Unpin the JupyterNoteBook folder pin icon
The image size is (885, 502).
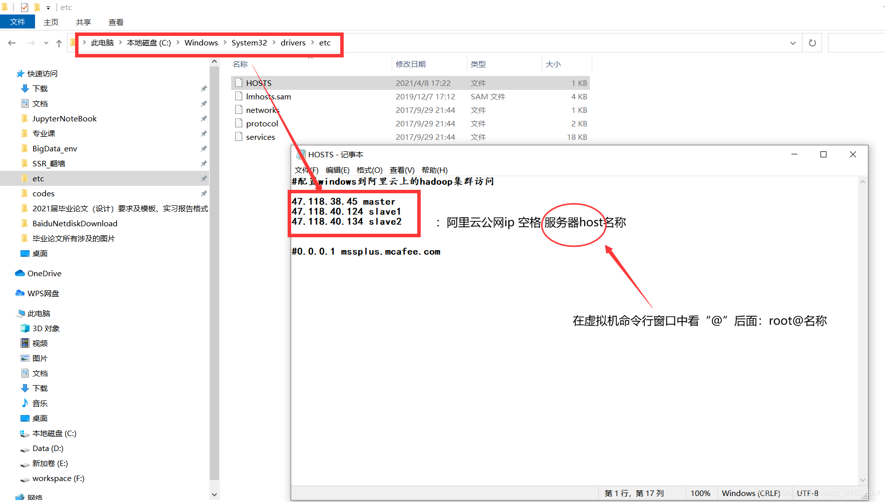[x=204, y=118]
